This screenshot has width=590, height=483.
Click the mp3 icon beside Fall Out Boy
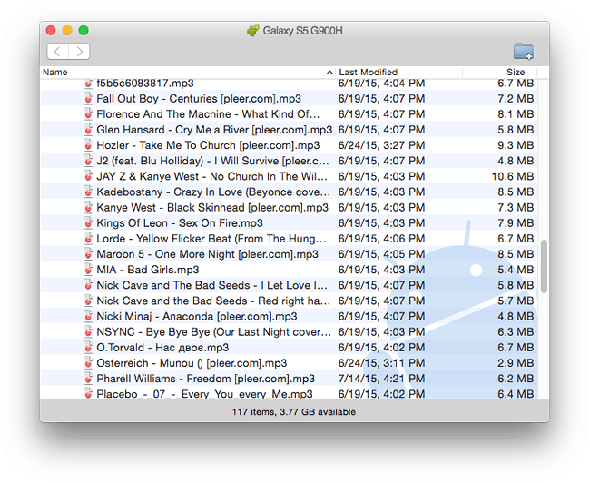(x=88, y=99)
